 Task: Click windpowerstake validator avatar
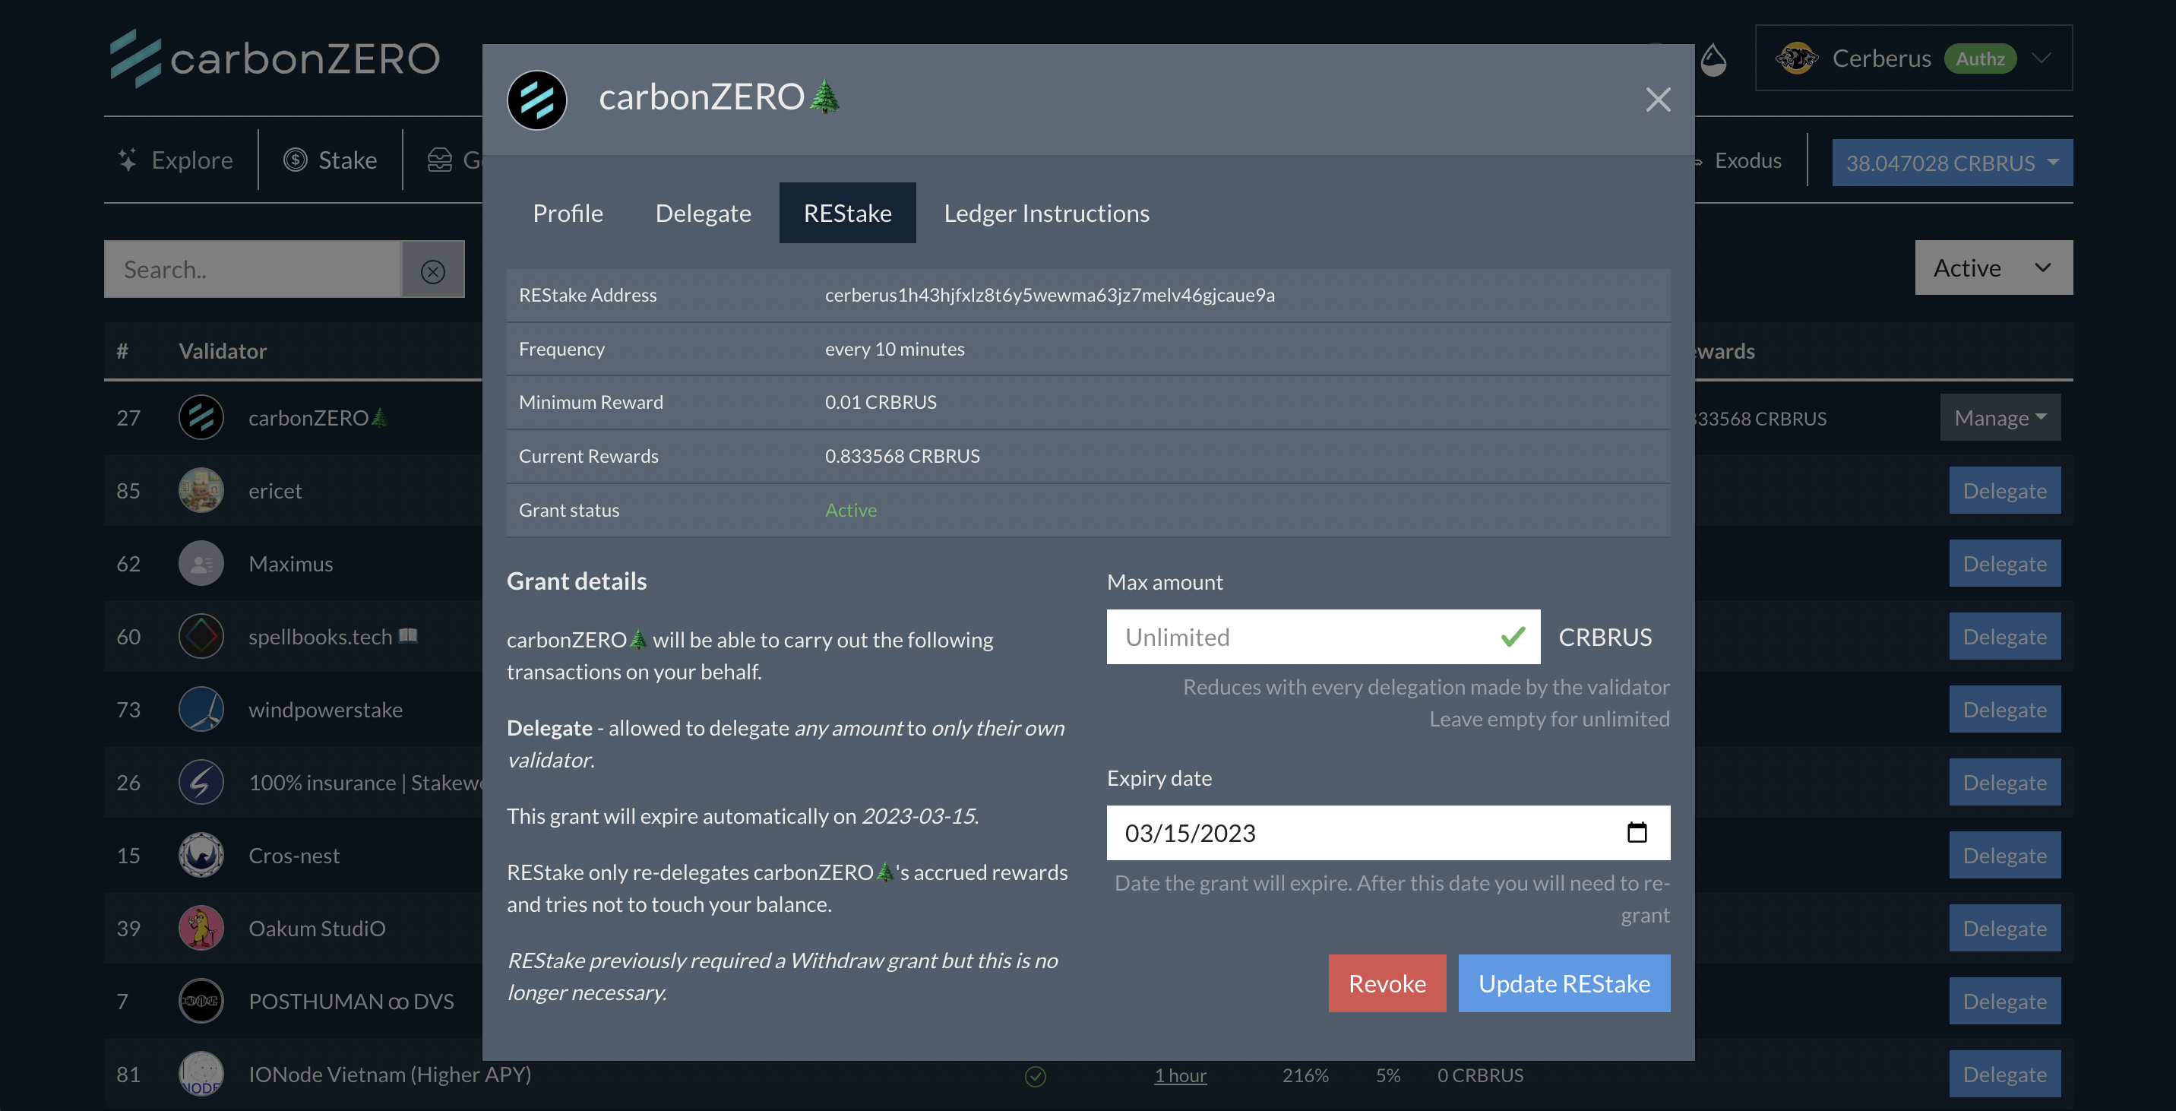pyautogui.click(x=201, y=710)
